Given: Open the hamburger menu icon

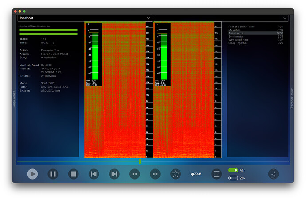Looking at the screenshot, I should pos(216,174).
